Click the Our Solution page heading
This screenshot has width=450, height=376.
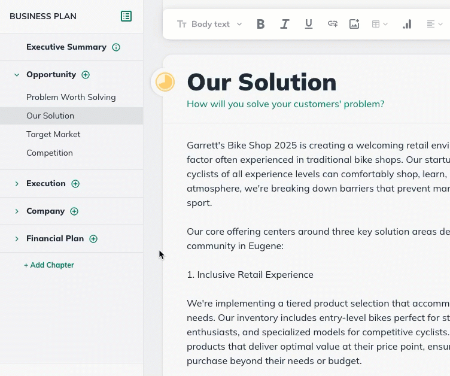tap(262, 82)
